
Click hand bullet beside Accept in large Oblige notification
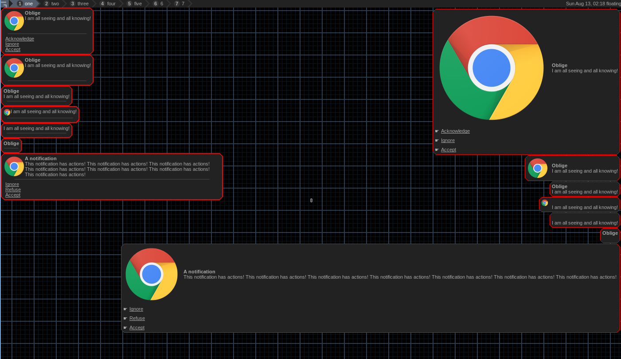(x=437, y=150)
